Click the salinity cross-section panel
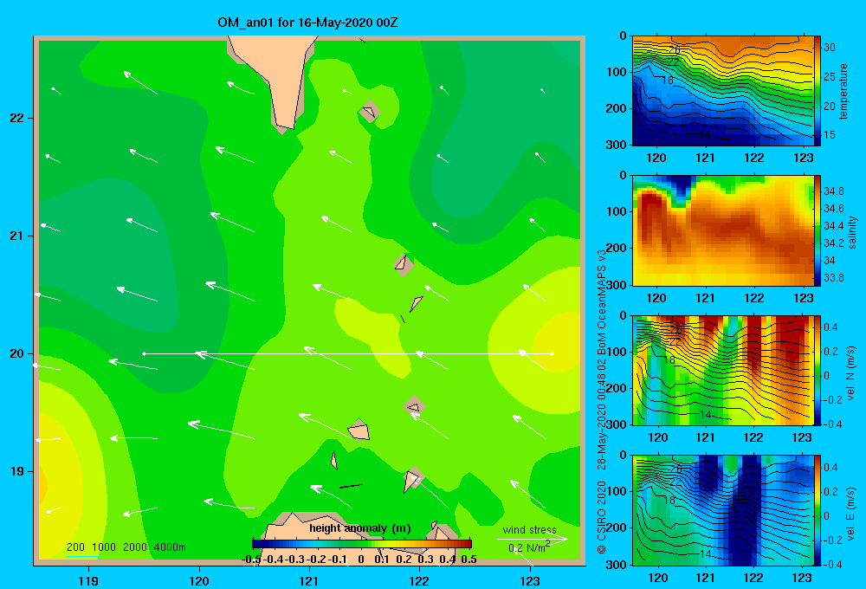 (x=723, y=230)
